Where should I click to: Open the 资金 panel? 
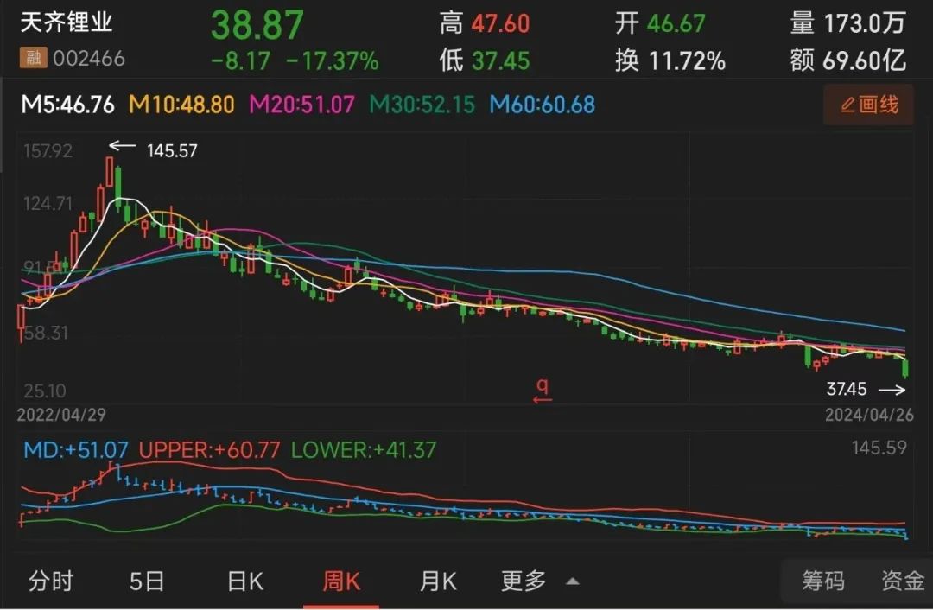(903, 581)
